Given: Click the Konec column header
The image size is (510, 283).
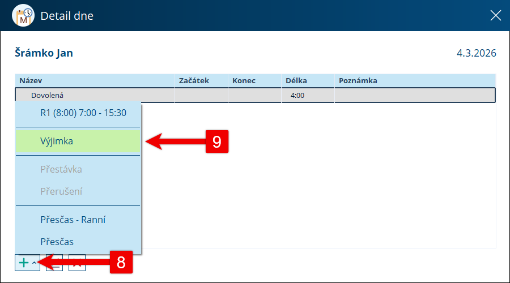Looking at the screenshot, I should click(254, 80).
